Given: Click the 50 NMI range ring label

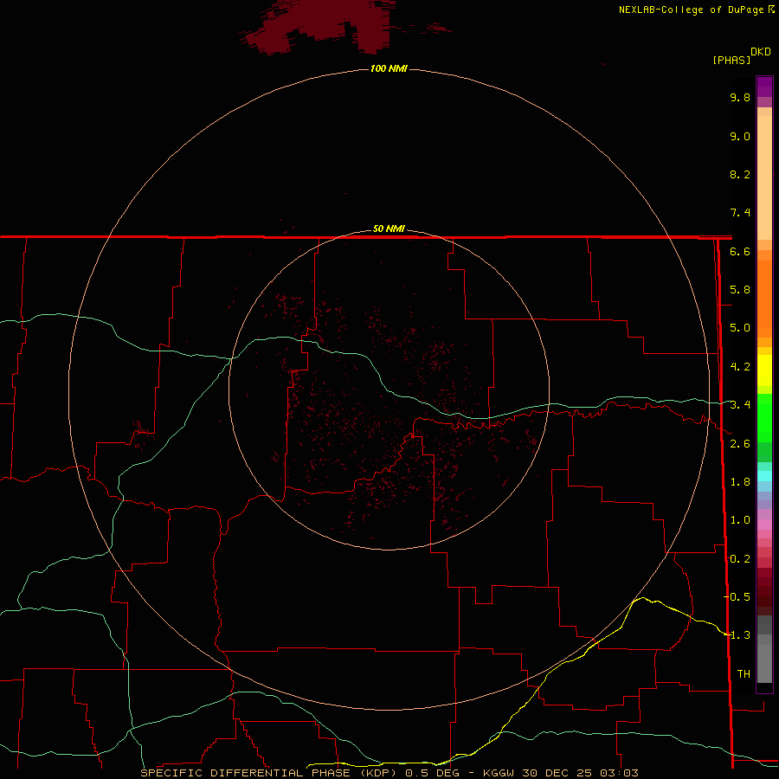Looking at the screenshot, I should click(389, 229).
